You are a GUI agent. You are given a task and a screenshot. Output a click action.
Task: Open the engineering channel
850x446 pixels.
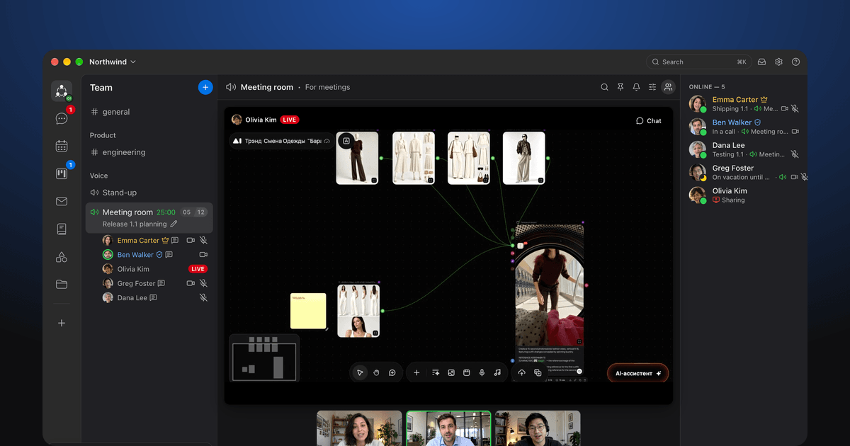tap(149, 152)
